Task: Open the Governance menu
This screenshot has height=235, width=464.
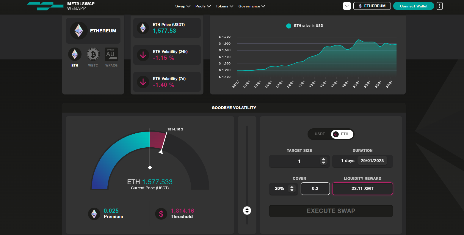Action: point(252,6)
